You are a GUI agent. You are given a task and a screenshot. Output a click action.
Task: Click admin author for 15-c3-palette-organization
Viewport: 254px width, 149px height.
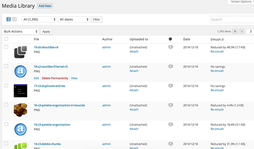106,124
